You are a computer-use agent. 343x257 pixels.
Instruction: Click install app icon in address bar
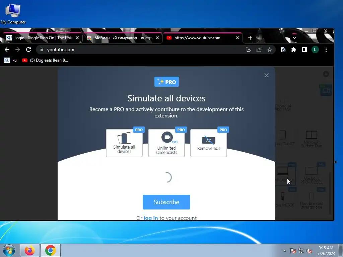pos(248,50)
